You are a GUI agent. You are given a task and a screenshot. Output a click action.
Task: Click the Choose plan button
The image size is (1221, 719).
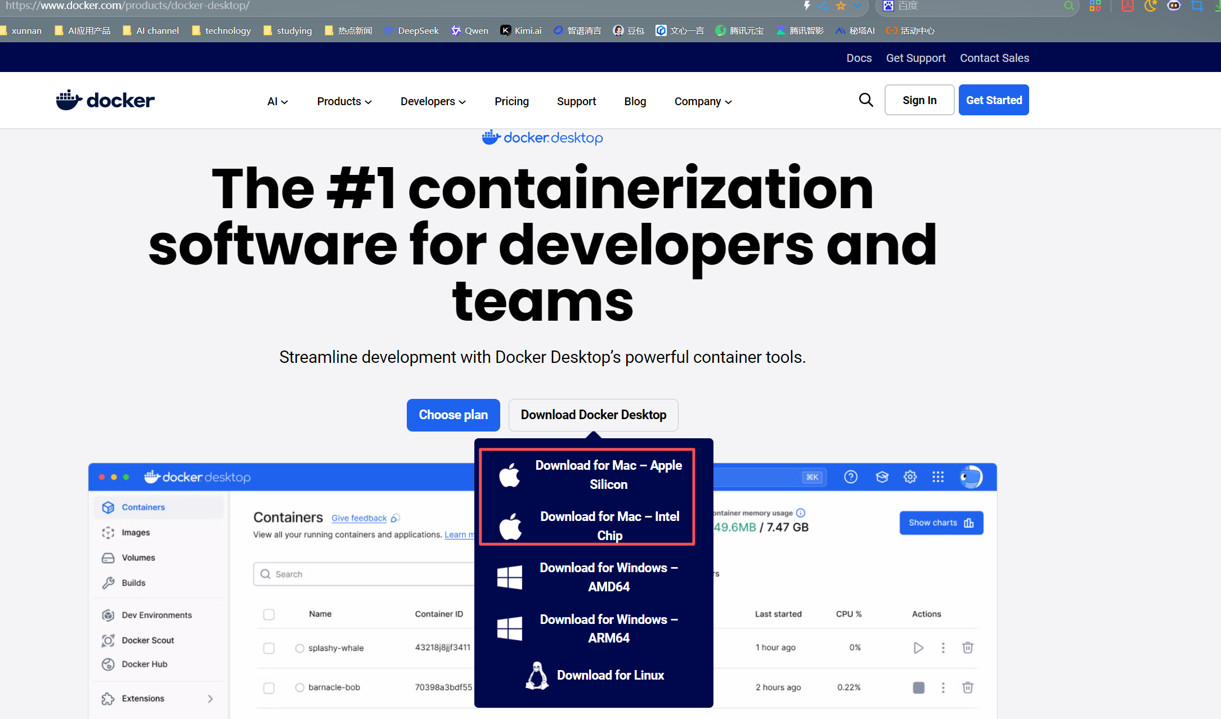453,415
